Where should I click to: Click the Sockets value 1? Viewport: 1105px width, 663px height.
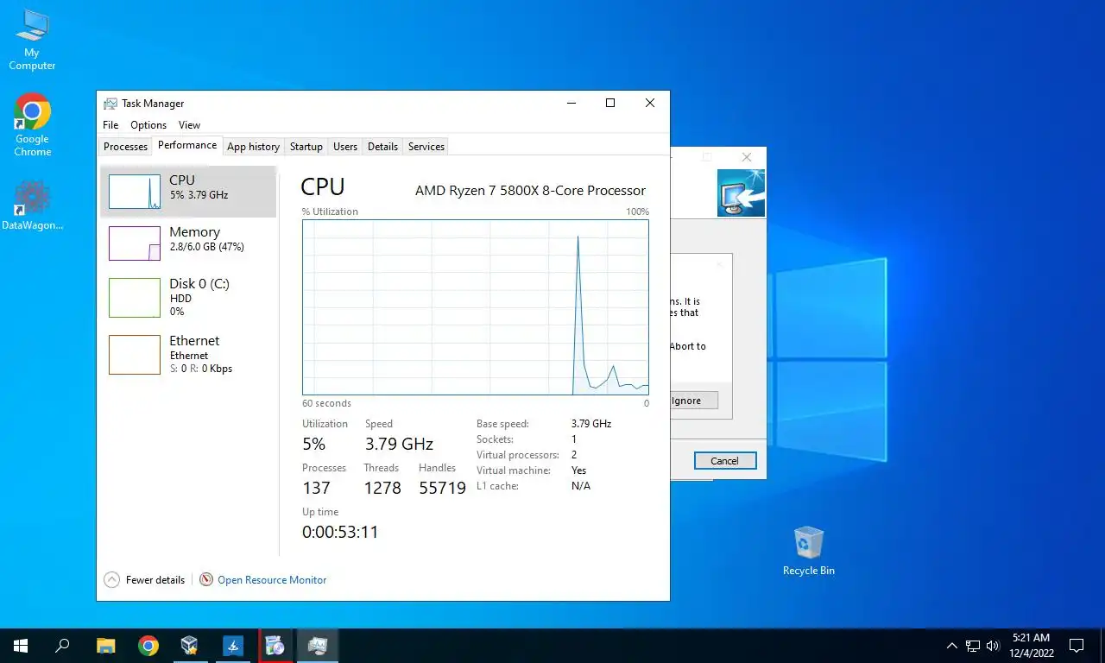click(574, 439)
